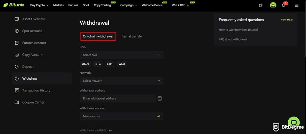Open the wallet icon in top bar
Screen dimensions: 306x134
[261, 5]
